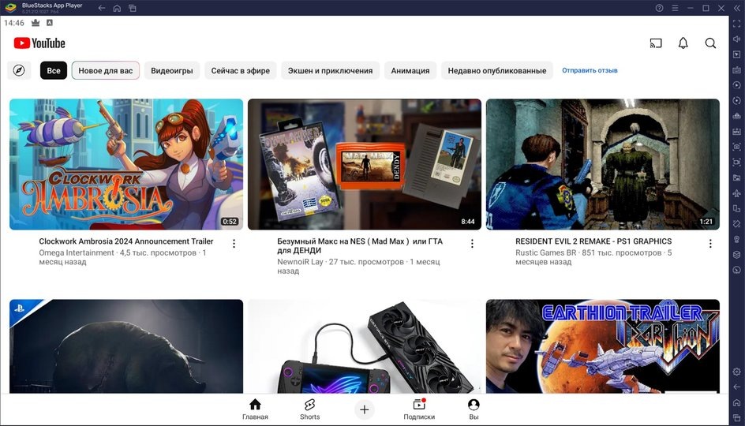Select the Недавно опубликованные chip
The height and width of the screenshot is (426, 745).
click(x=497, y=70)
